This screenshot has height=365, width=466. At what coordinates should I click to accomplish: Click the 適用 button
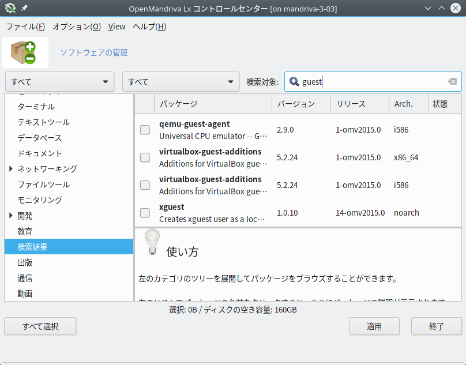pos(374,326)
